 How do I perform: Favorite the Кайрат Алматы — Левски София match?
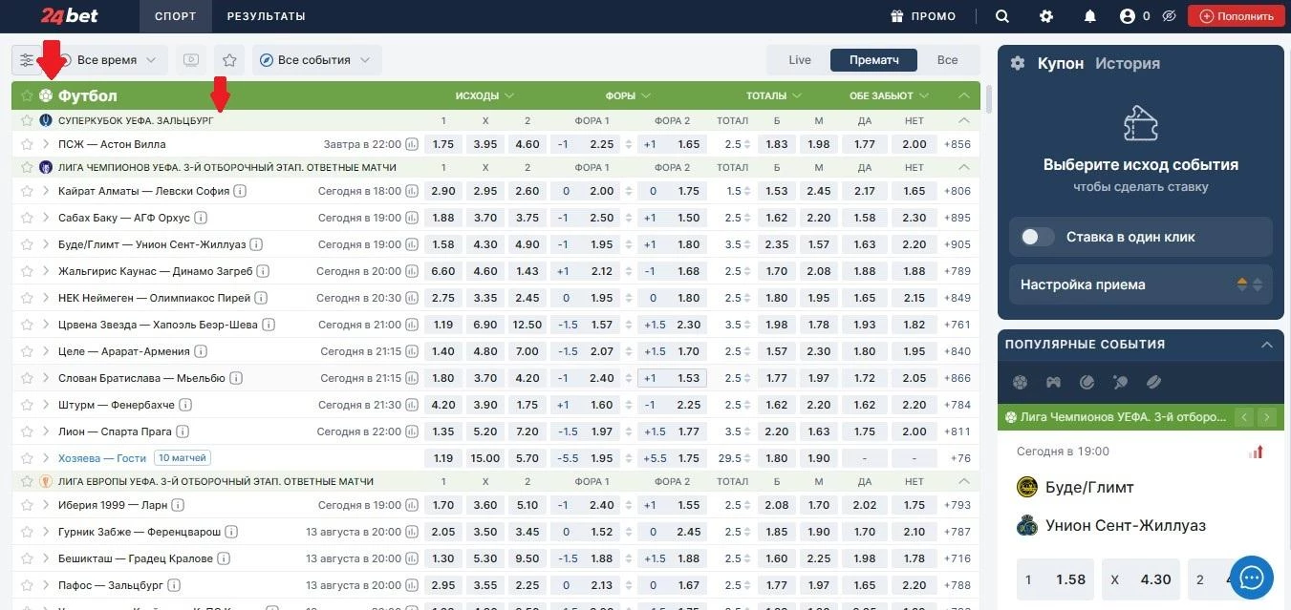pos(27,191)
